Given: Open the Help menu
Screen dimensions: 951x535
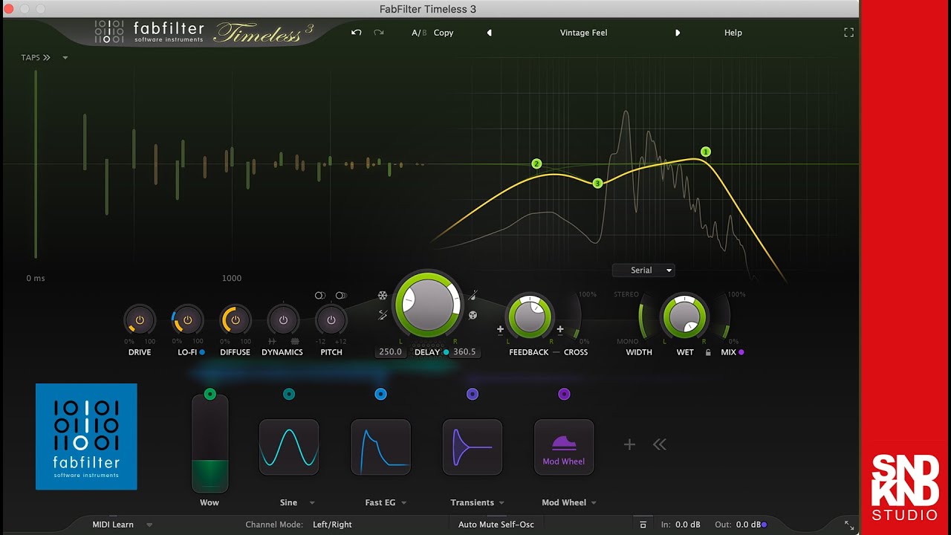Looking at the screenshot, I should click(733, 33).
